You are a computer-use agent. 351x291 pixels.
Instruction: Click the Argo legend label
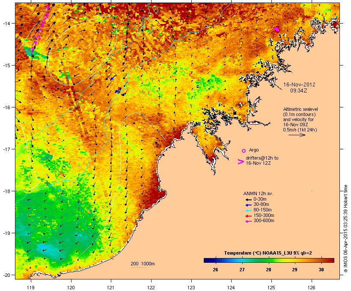pos(254,150)
